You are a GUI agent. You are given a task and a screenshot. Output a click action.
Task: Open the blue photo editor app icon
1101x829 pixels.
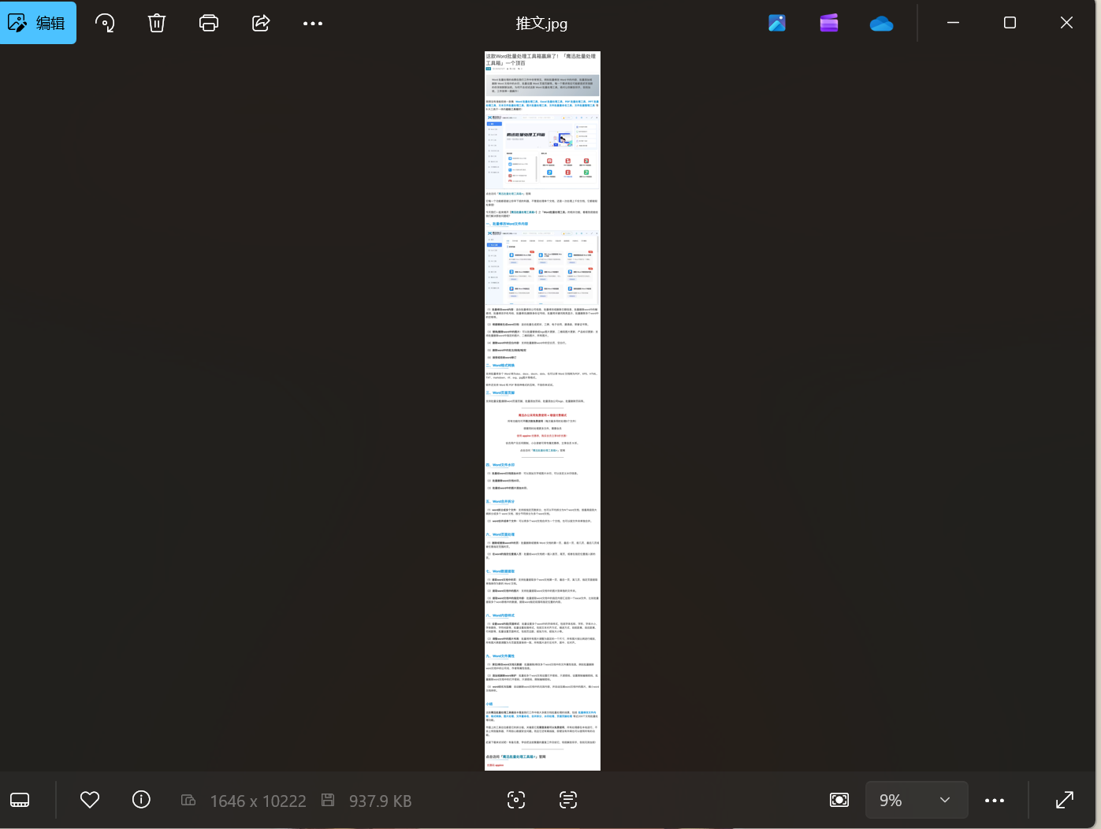(777, 23)
